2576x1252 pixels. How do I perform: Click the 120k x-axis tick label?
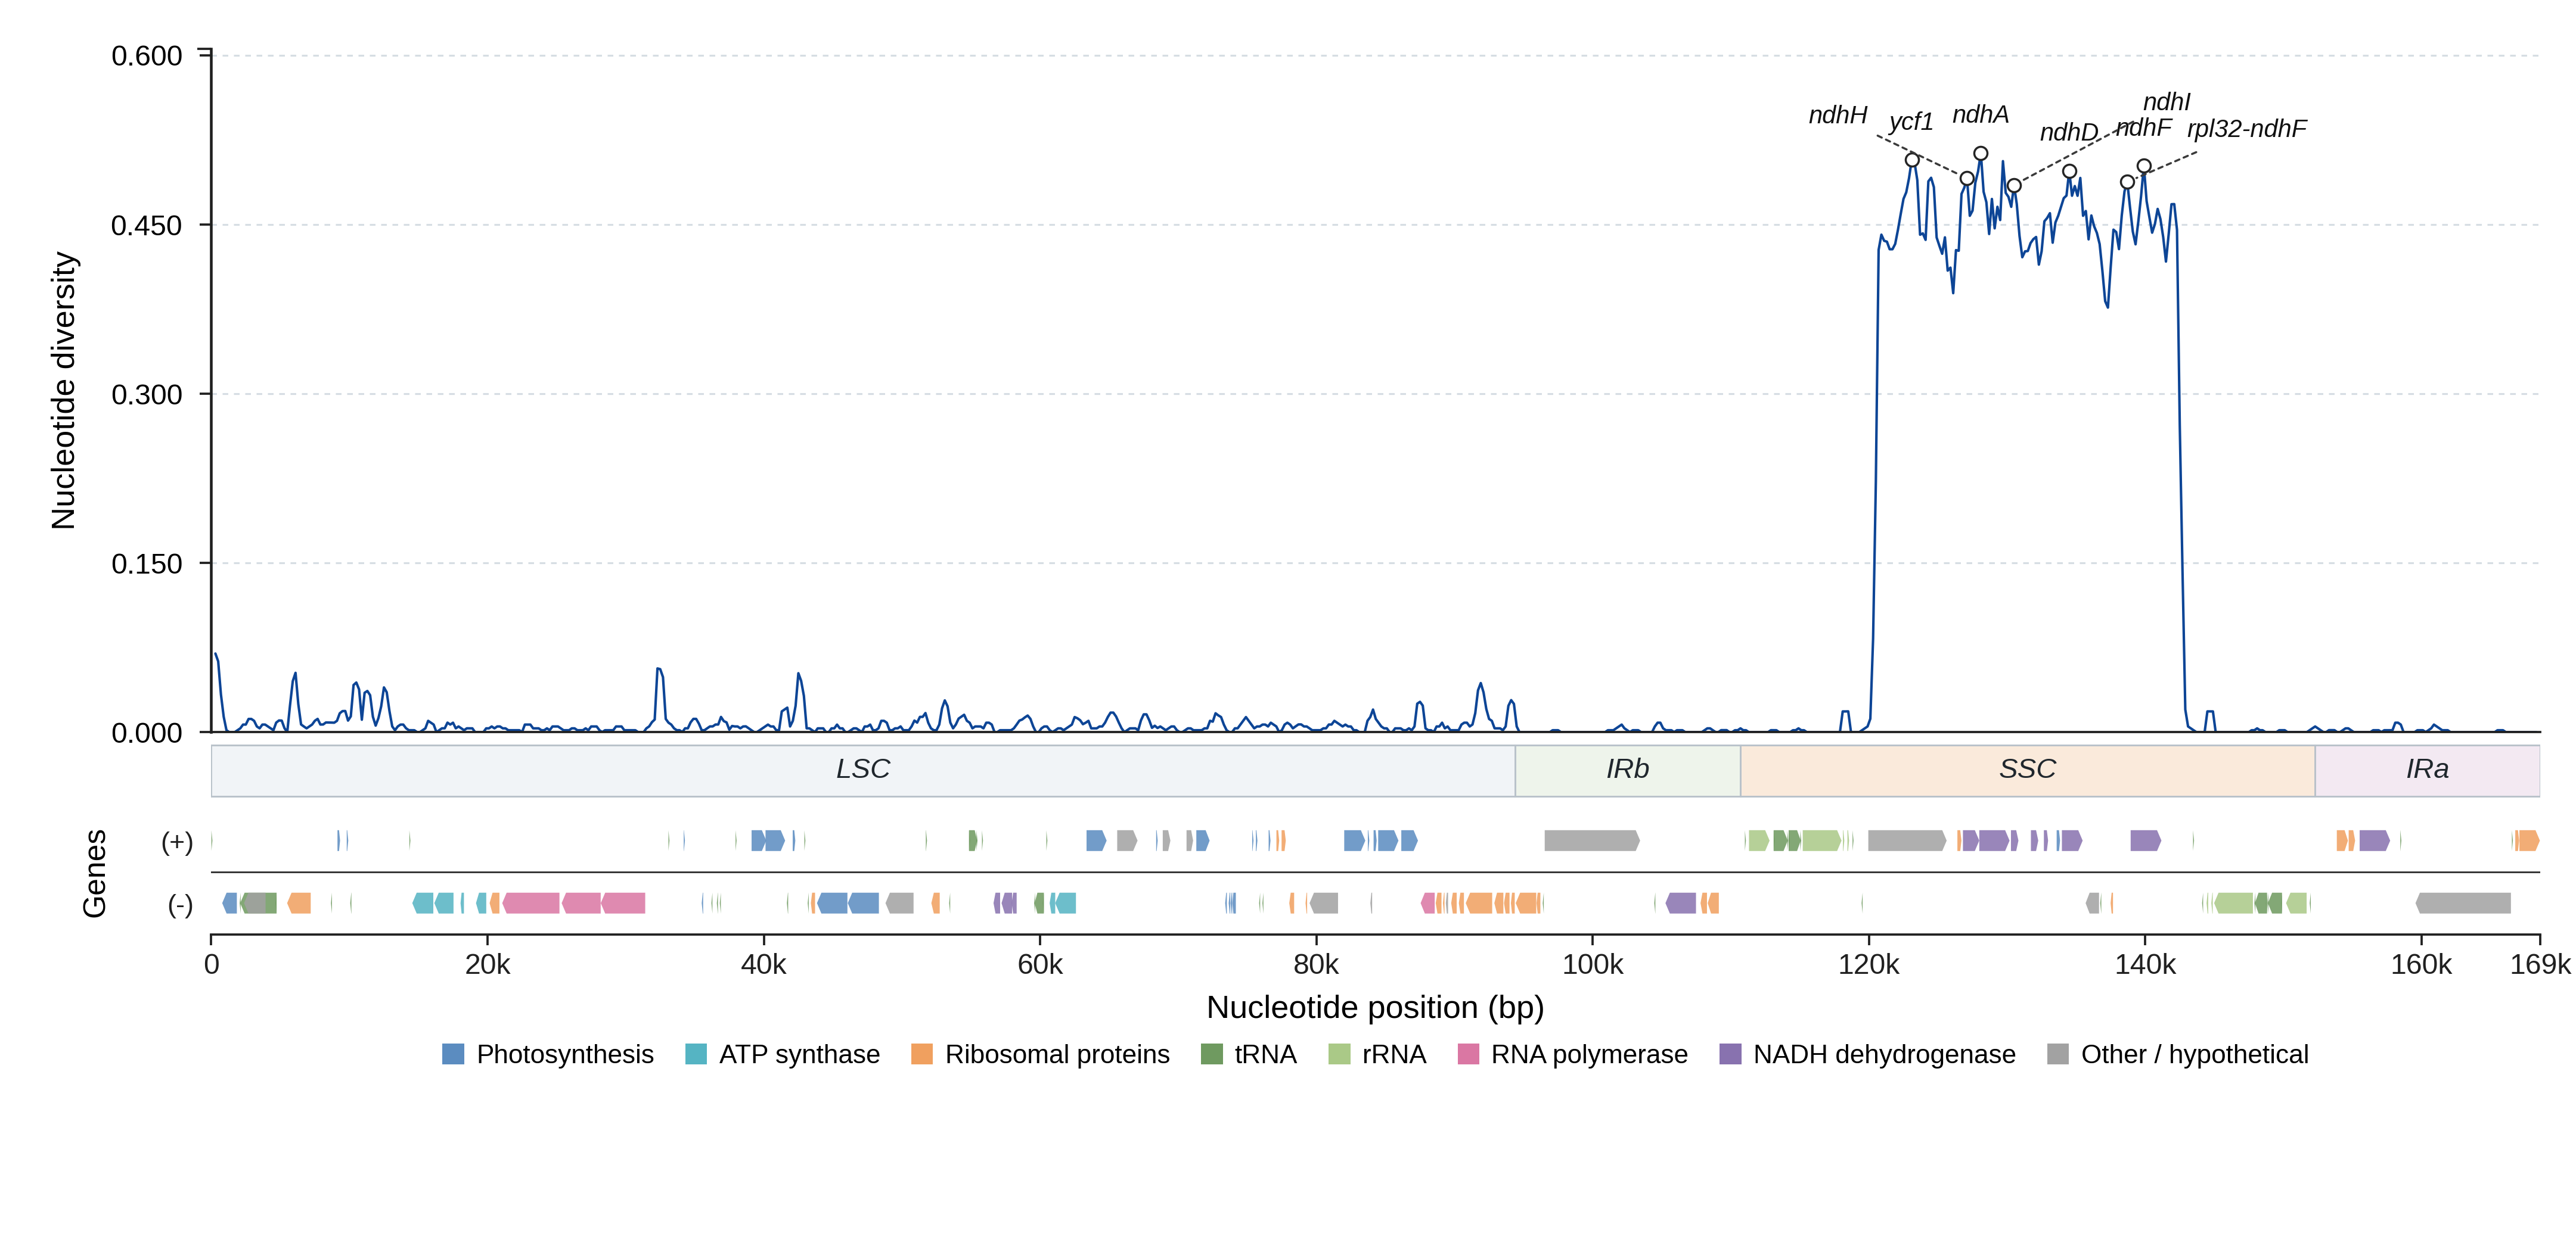coord(1869,966)
